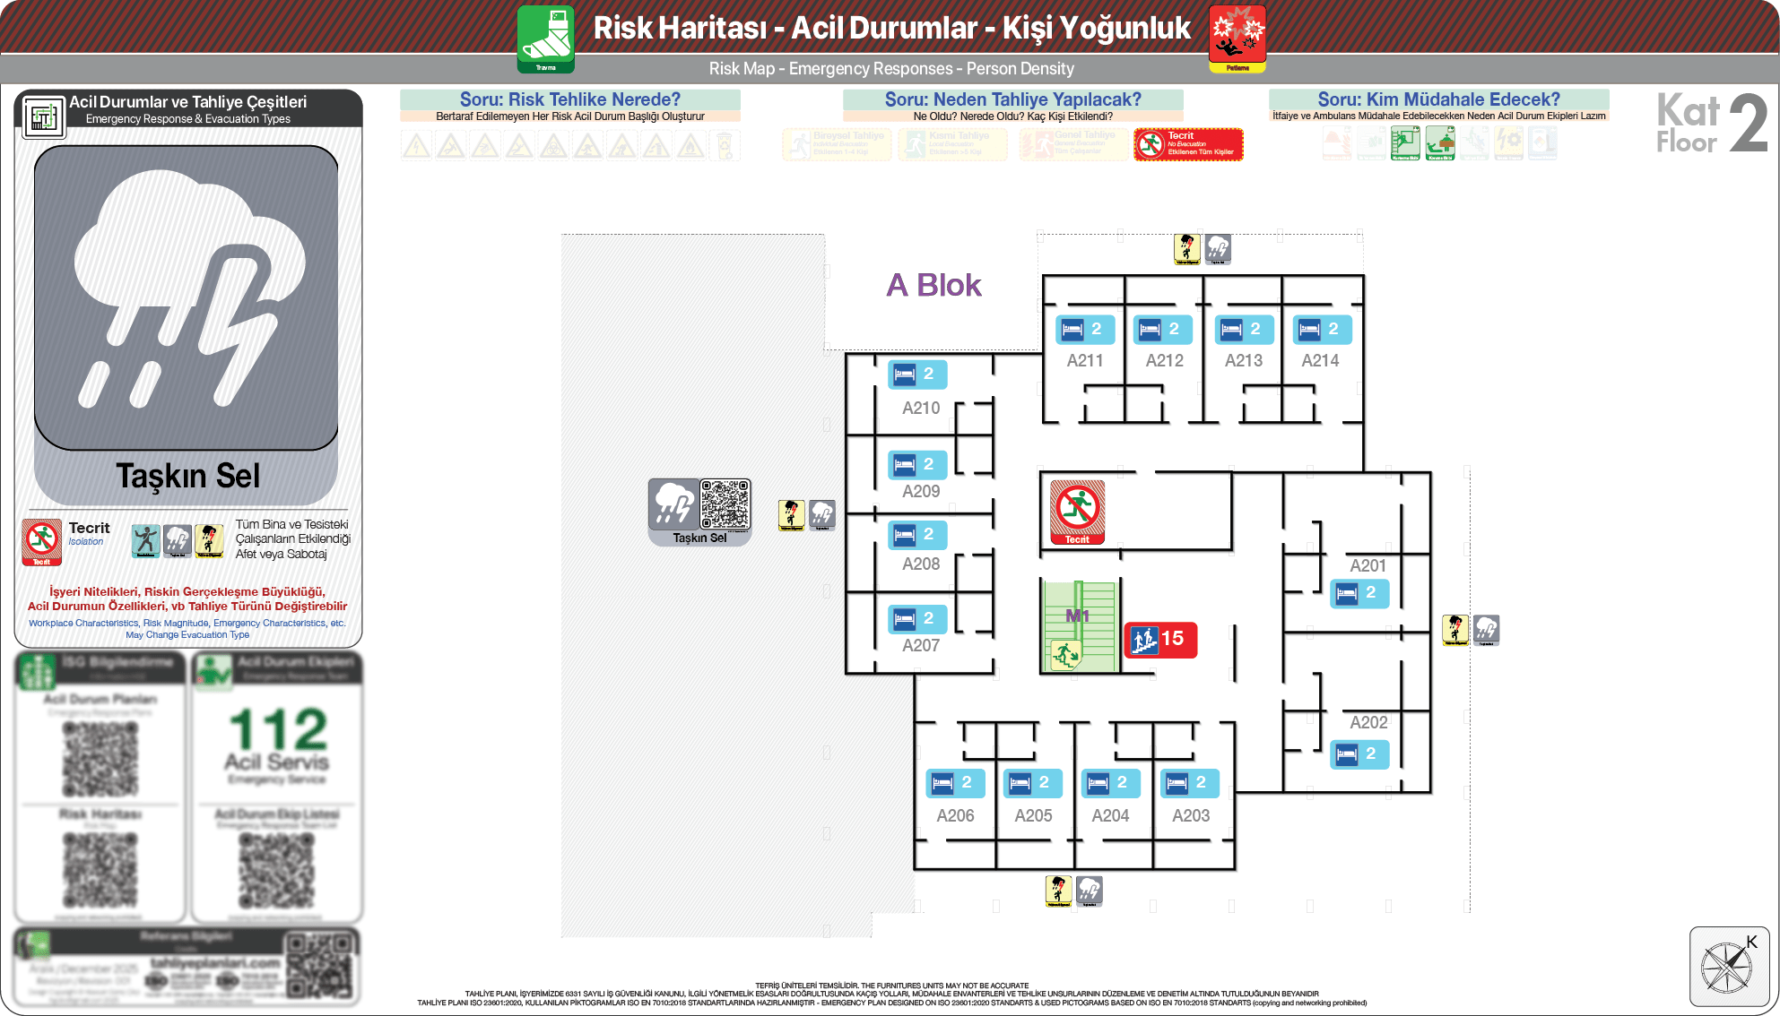
Task: Click the Tecrit isolation sign on floor plan
Action: coord(1077,512)
